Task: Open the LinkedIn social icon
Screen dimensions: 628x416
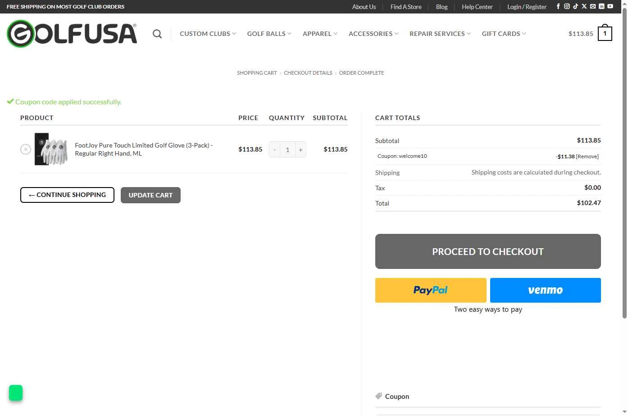Action: tap(601, 6)
